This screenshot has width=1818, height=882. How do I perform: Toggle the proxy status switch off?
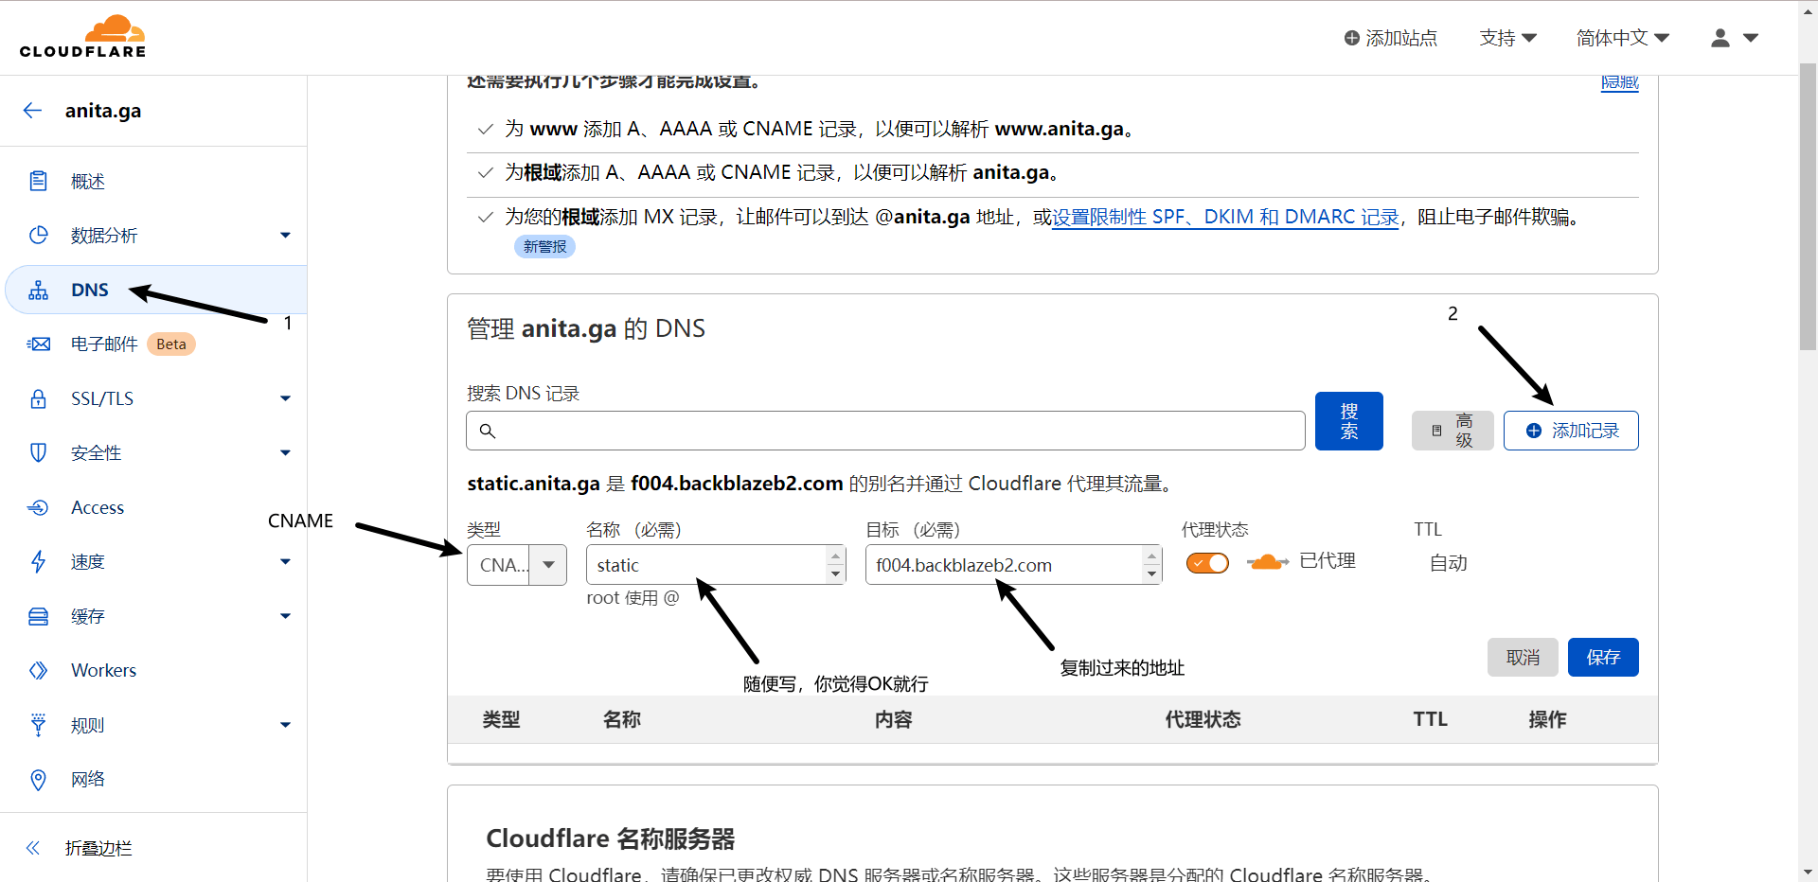(x=1207, y=563)
